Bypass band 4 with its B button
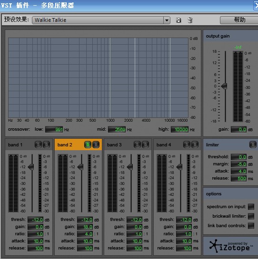The width and height of the screenshot is (258, 259). click(x=195, y=144)
